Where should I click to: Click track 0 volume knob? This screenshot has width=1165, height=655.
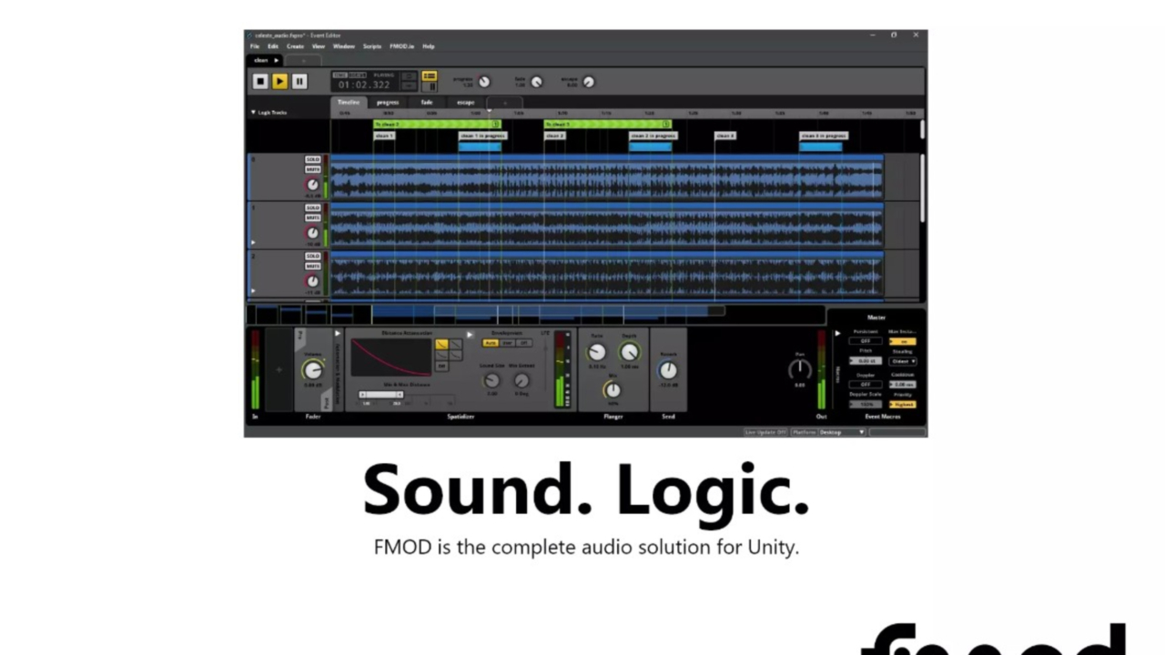click(x=313, y=185)
